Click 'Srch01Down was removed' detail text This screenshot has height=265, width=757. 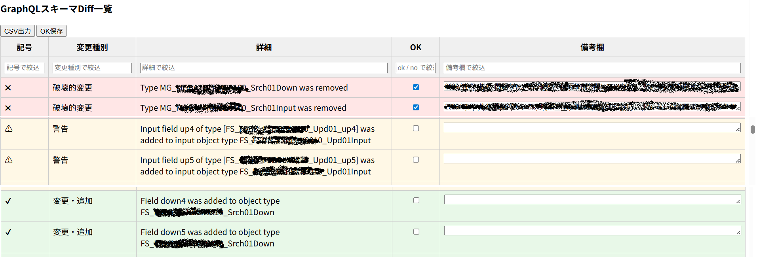[299, 88]
